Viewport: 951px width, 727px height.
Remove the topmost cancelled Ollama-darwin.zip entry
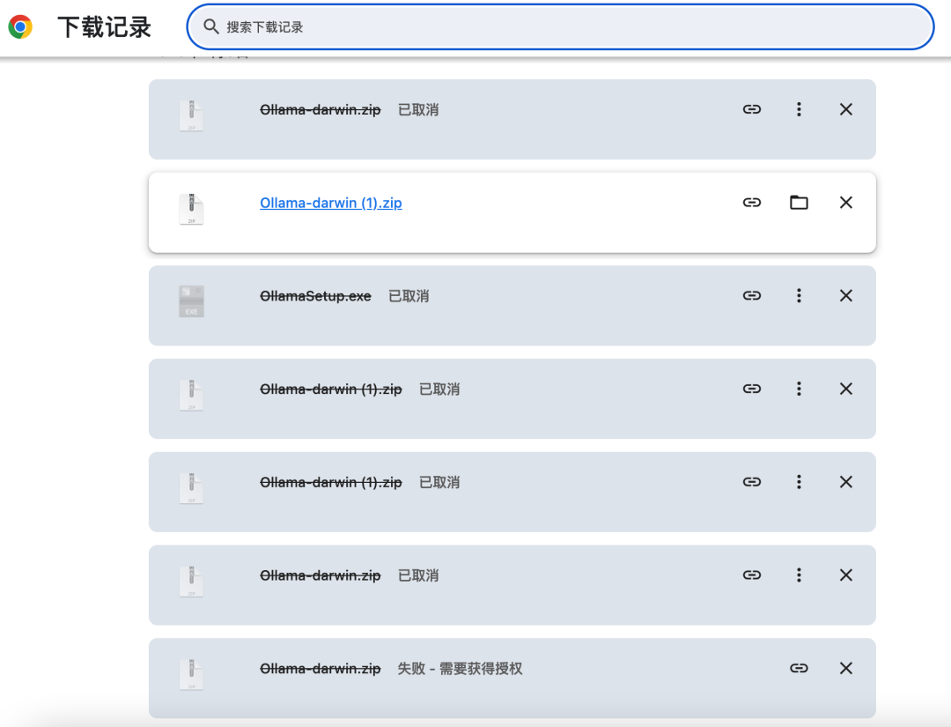(845, 109)
